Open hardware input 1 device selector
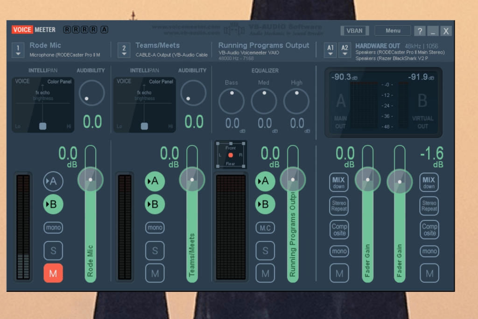The height and width of the screenshot is (319, 478). point(18,50)
